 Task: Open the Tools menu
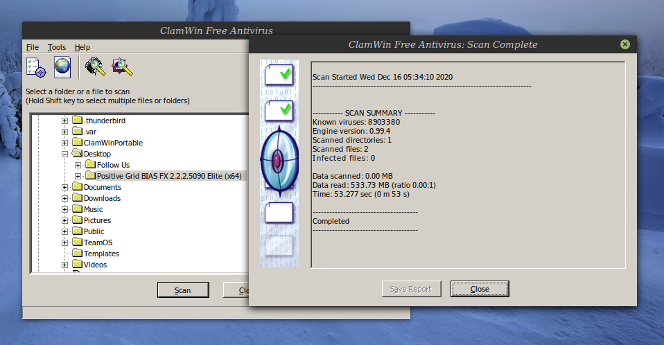tap(57, 47)
